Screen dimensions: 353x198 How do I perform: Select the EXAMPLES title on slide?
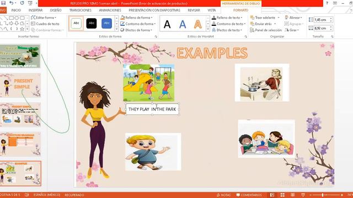pos(212,53)
